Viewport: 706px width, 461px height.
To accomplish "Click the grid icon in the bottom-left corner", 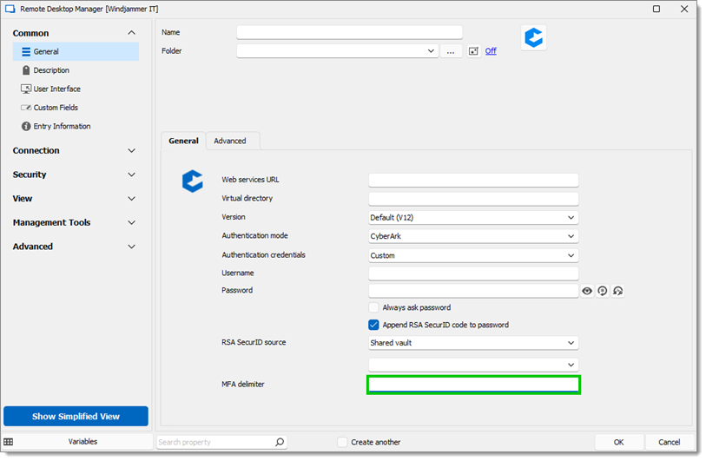I will (9, 442).
